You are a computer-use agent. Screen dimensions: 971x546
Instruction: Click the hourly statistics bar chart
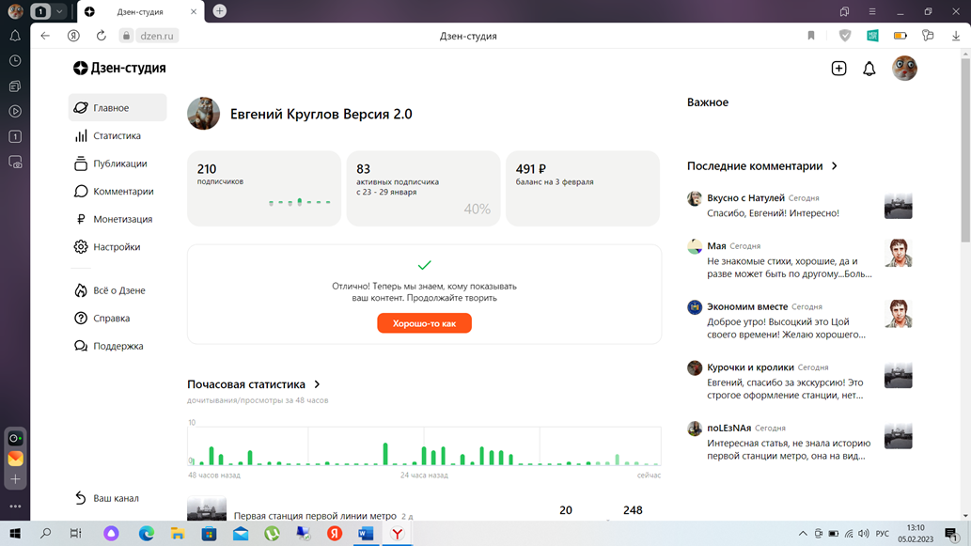(424, 445)
